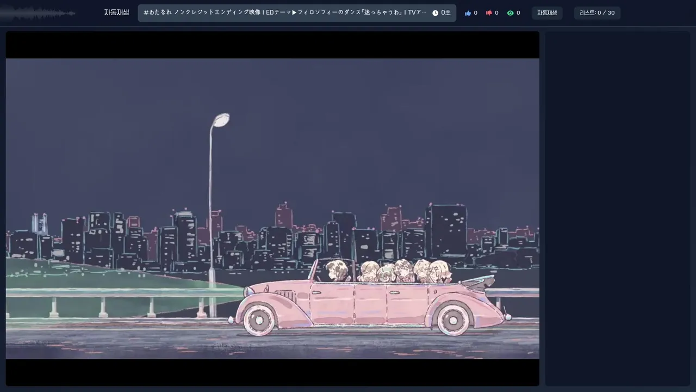This screenshot has height=392, width=696.
Task: Click the thumbs-up like icon
Action: (468, 13)
